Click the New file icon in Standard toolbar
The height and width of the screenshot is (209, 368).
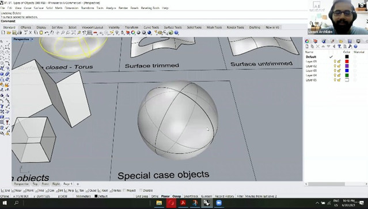click(3, 33)
